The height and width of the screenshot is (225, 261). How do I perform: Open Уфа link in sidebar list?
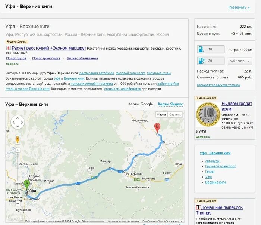(208, 177)
